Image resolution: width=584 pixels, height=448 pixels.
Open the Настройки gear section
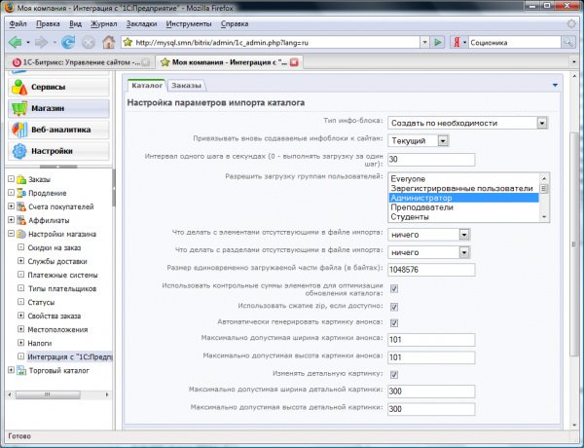click(x=58, y=151)
